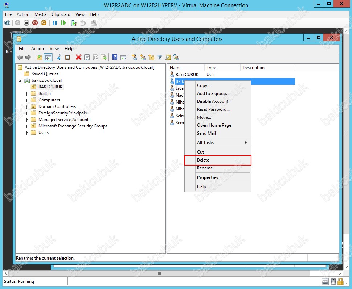Click the padlock icon in the VM status bar
The image size is (352, 289).
(x=340, y=281)
